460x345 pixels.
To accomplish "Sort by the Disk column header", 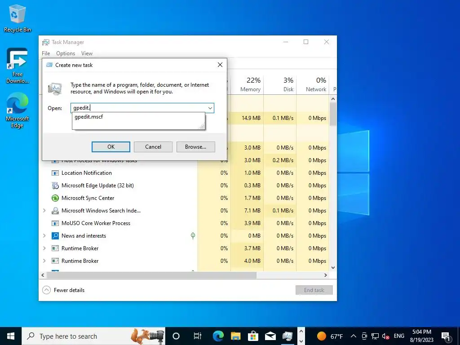I will point(280,84).
